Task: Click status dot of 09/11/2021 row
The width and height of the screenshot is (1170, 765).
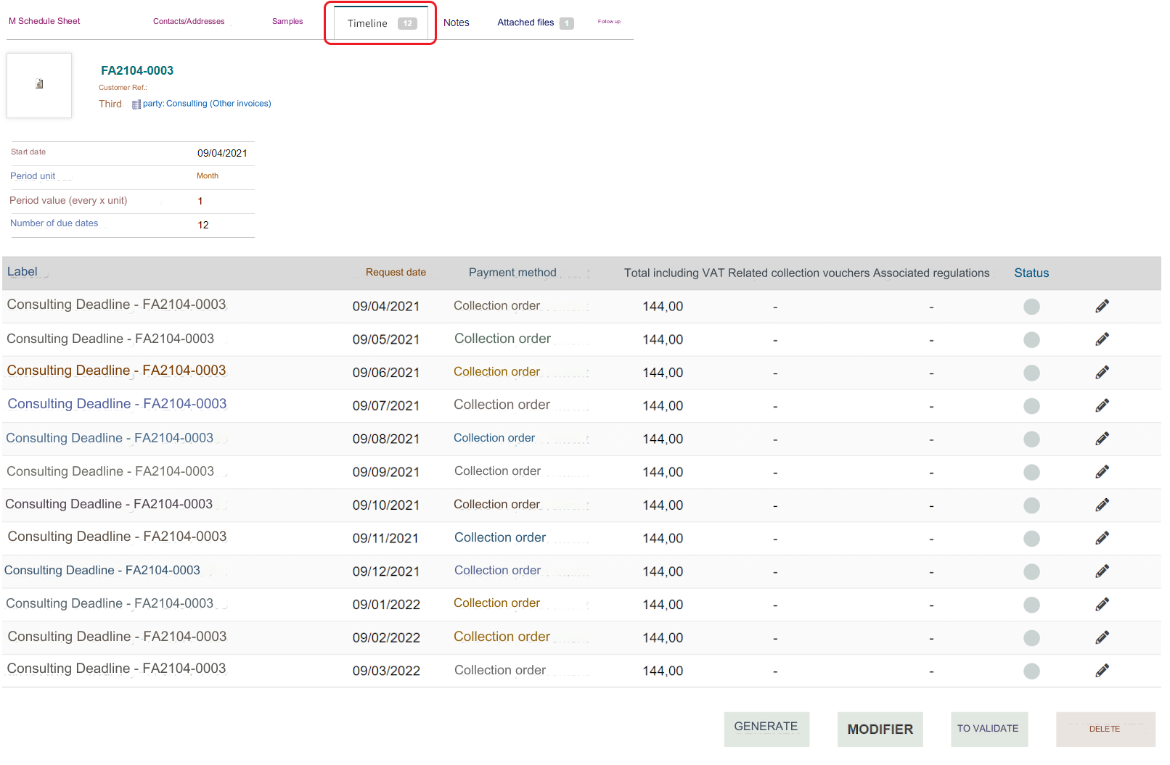Action: [x=1031, y=539]
